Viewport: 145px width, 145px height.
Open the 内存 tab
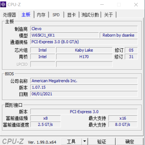[x=41, y=15]
